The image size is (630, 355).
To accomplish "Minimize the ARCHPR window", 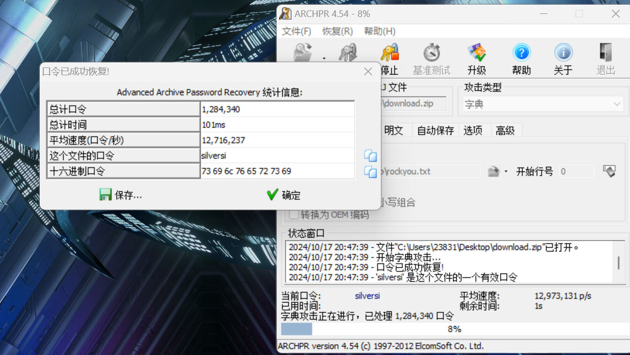I will (543, 14).
